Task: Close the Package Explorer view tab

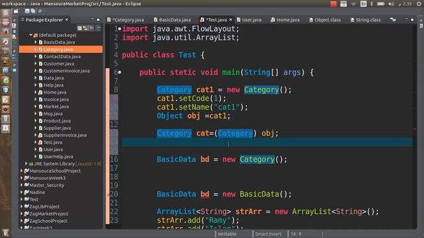Action: pos(66,20)
